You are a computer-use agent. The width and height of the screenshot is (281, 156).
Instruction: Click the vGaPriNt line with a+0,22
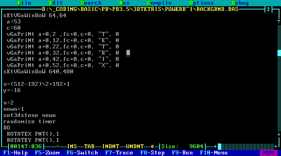point(63,47)
